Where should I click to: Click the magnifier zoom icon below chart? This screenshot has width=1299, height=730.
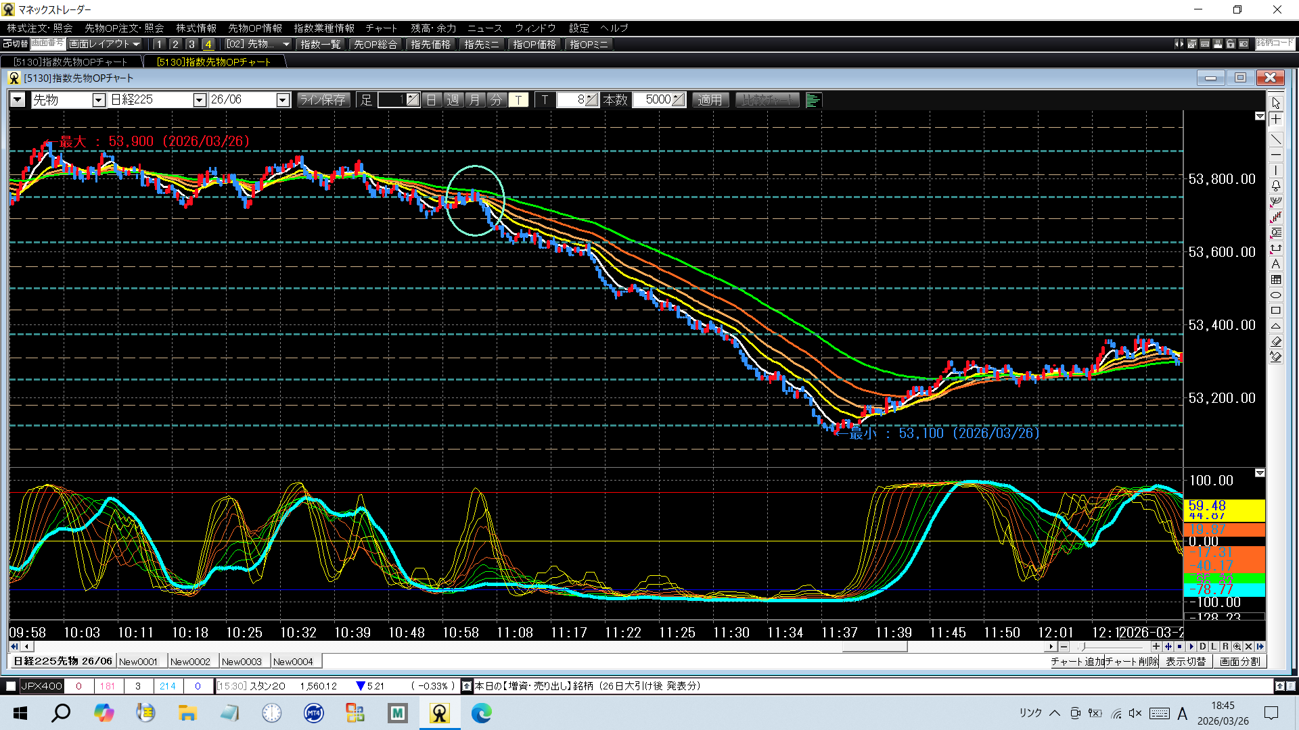(1237, 647)
